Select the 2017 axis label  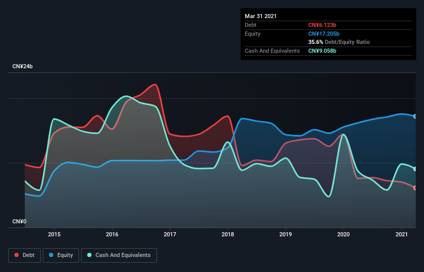point(170,234)
